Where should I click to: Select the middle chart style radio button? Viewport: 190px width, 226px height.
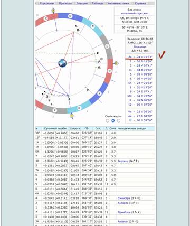click(113, 120)
